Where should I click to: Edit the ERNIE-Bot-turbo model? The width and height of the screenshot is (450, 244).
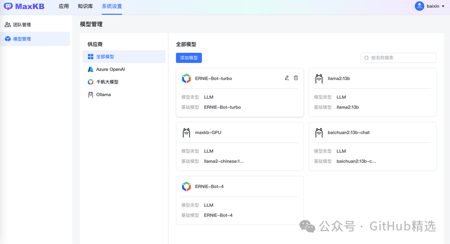(287, 78)
